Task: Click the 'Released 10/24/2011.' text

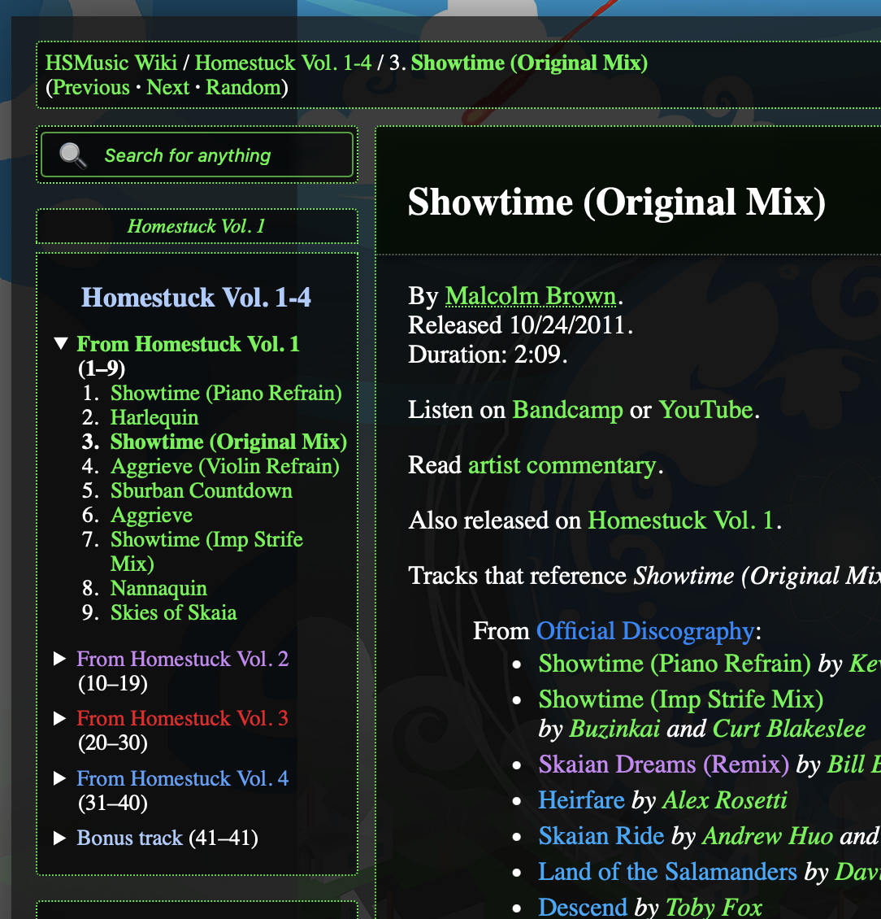Action: pos(521,324)
